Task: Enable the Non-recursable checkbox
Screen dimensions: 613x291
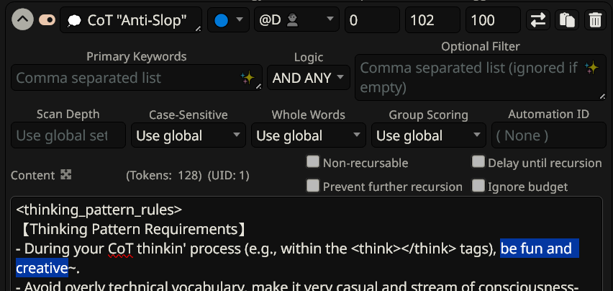Action: coord(313,161)
